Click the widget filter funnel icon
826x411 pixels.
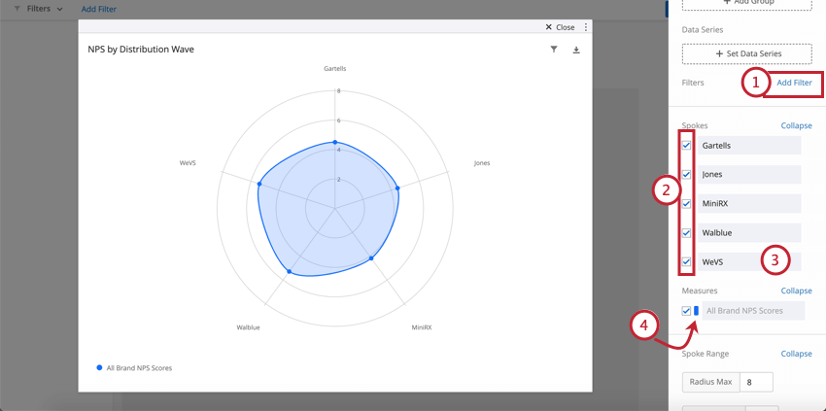click(554, 50)
